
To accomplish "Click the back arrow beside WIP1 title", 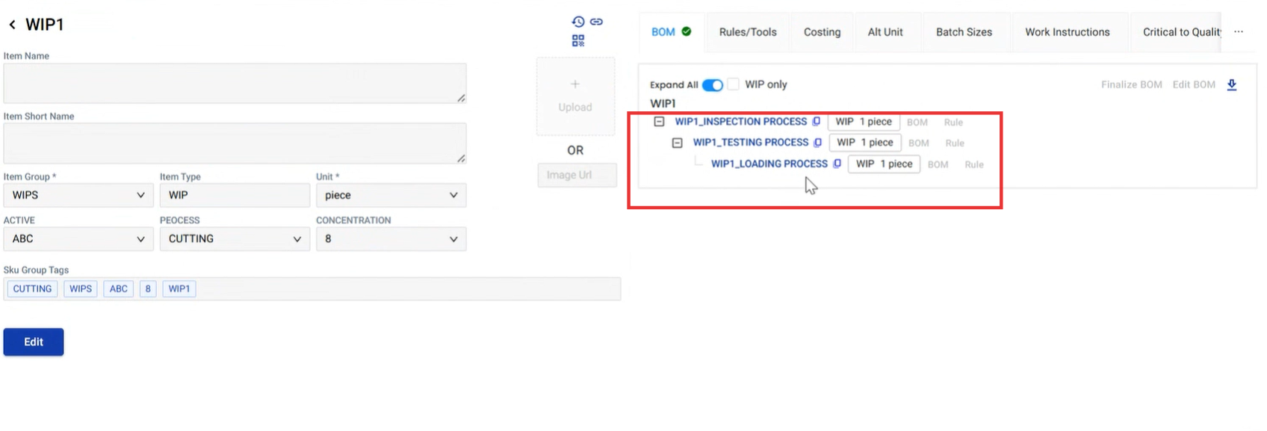I will coord(12,25).
